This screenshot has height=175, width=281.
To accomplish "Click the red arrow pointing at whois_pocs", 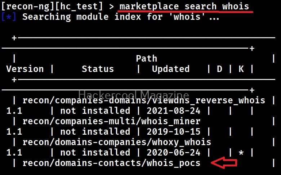I will (224, 163).
